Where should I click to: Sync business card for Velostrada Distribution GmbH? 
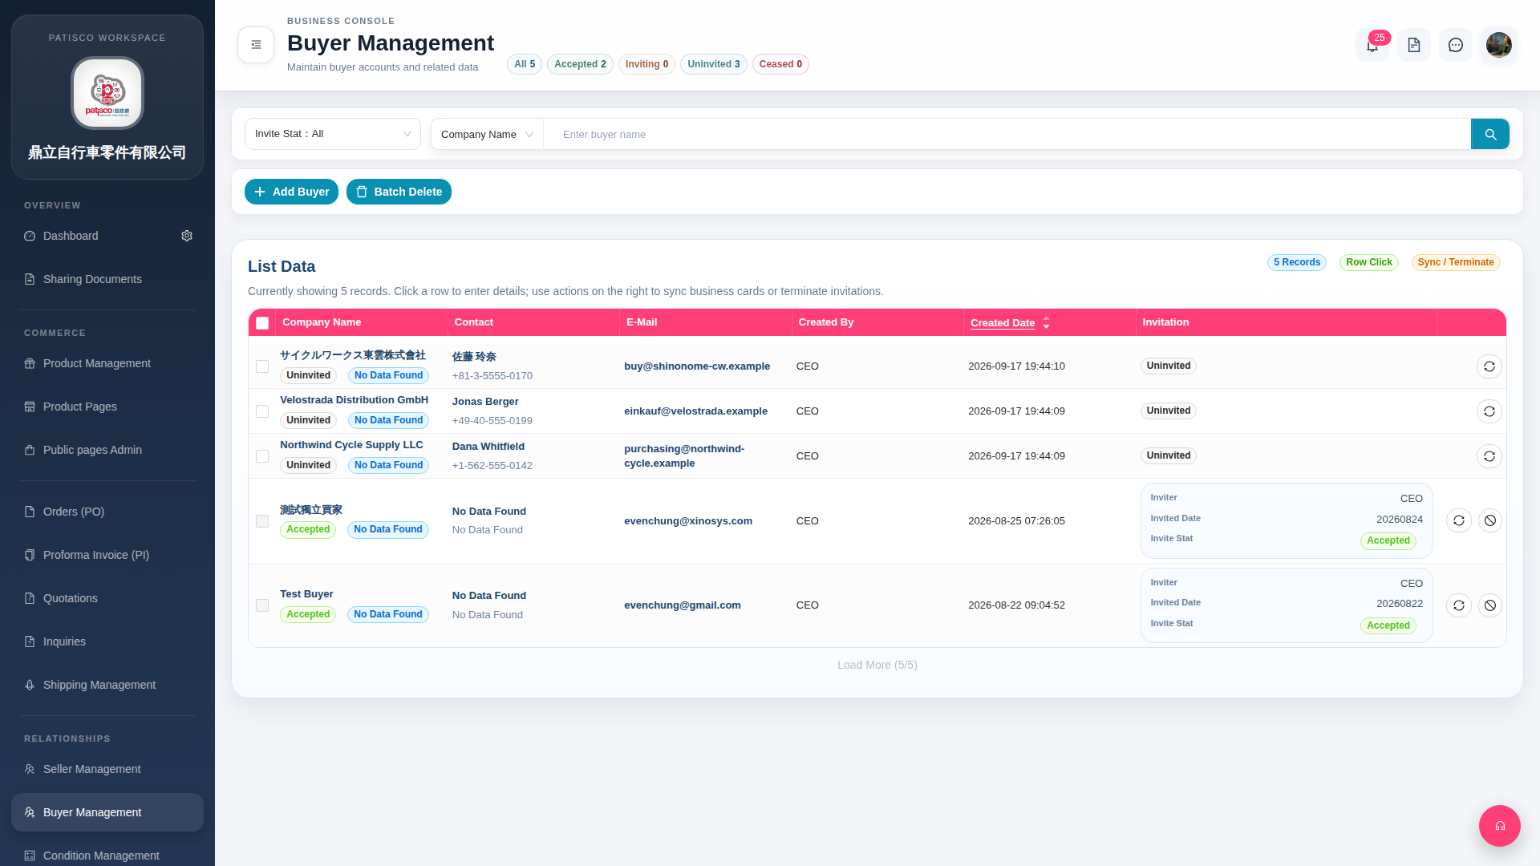coord(1489,411)
